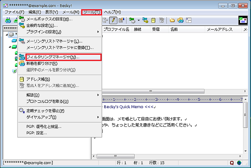Click the greyed add-sender-to-address-book toolbar icon
Image resolution: width=251 pixels, height=168 pixels.
tap(161, 20)
